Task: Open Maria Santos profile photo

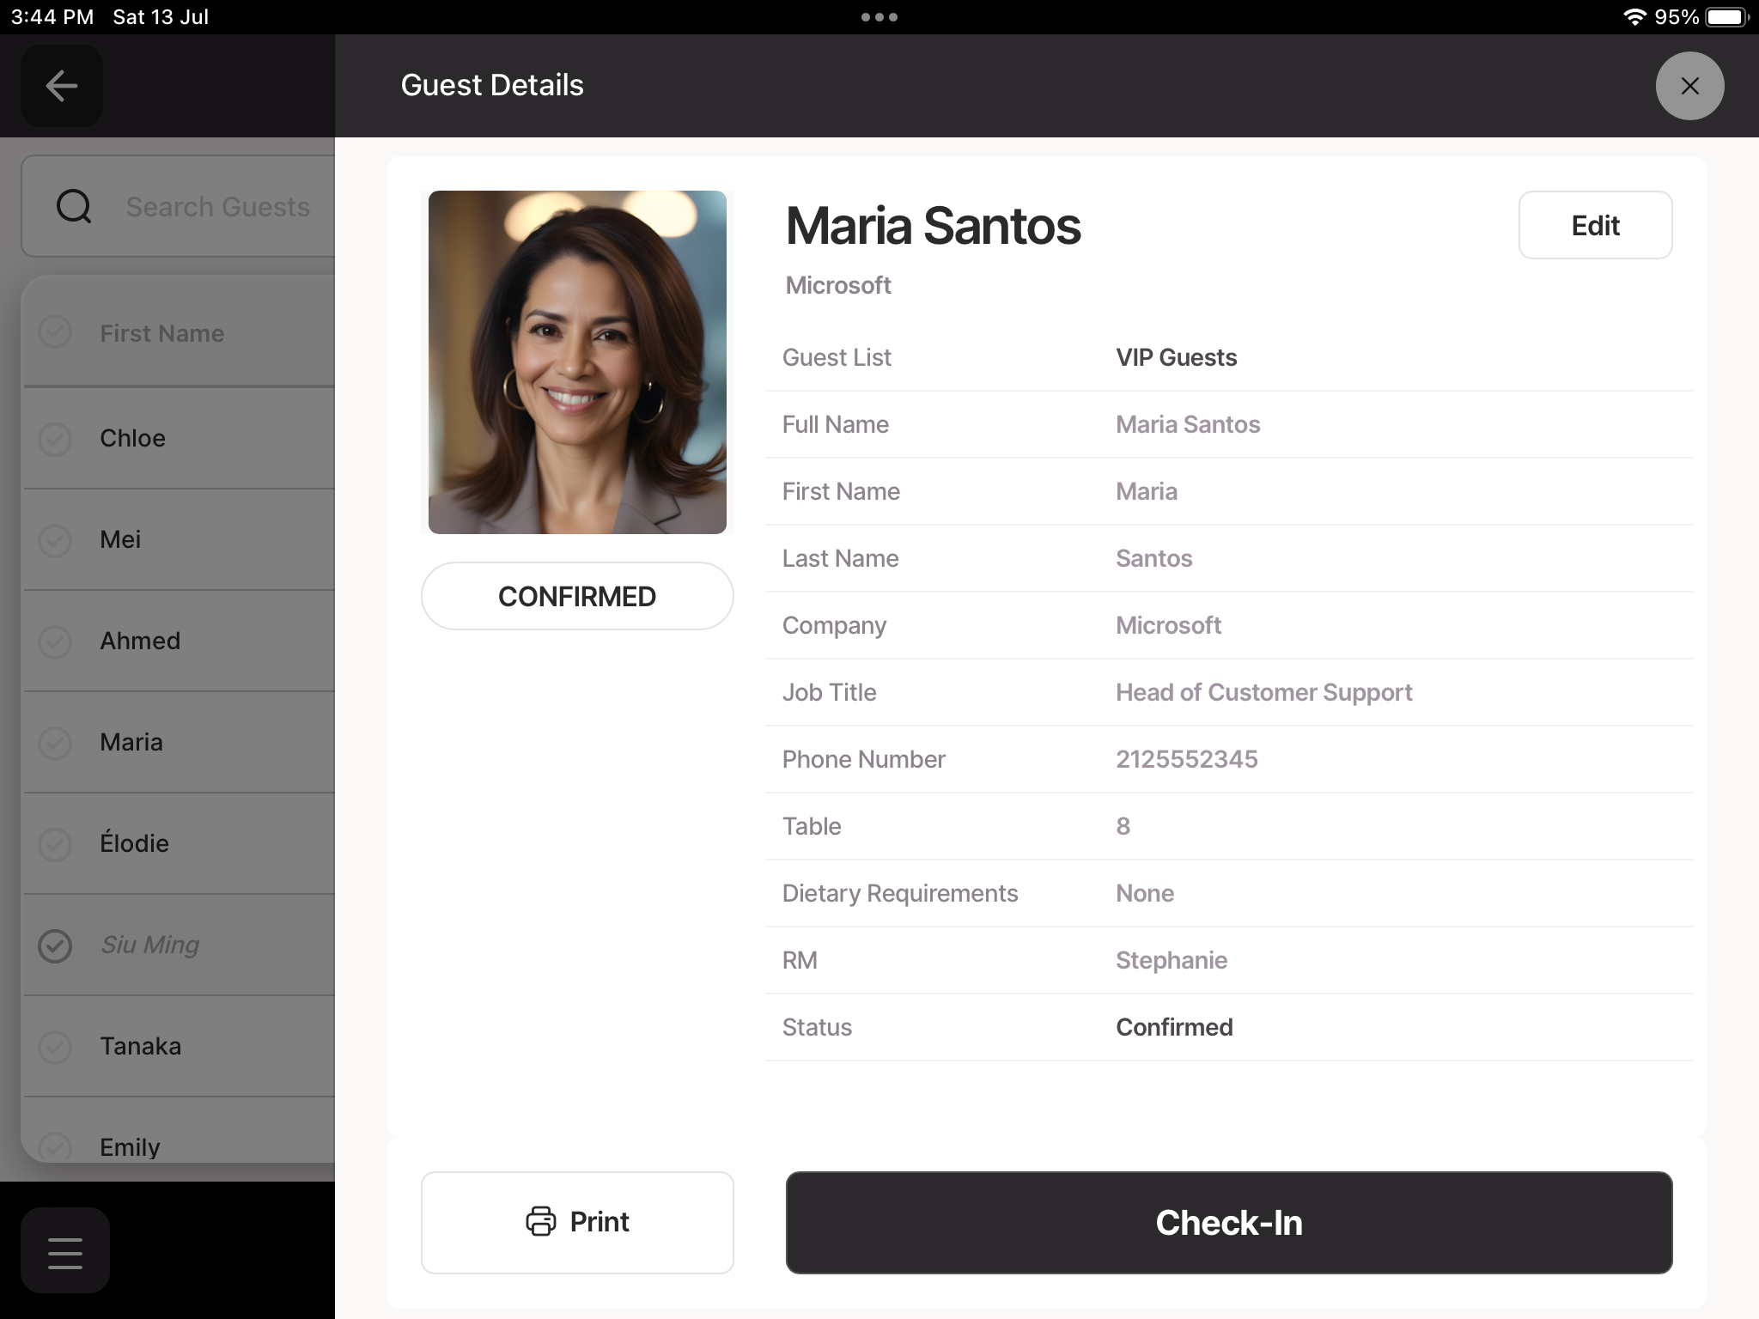Action: 577,362
